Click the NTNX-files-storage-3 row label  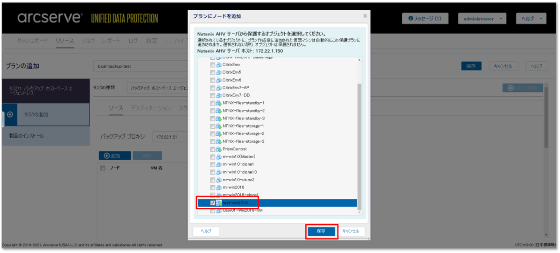[244, 141]
